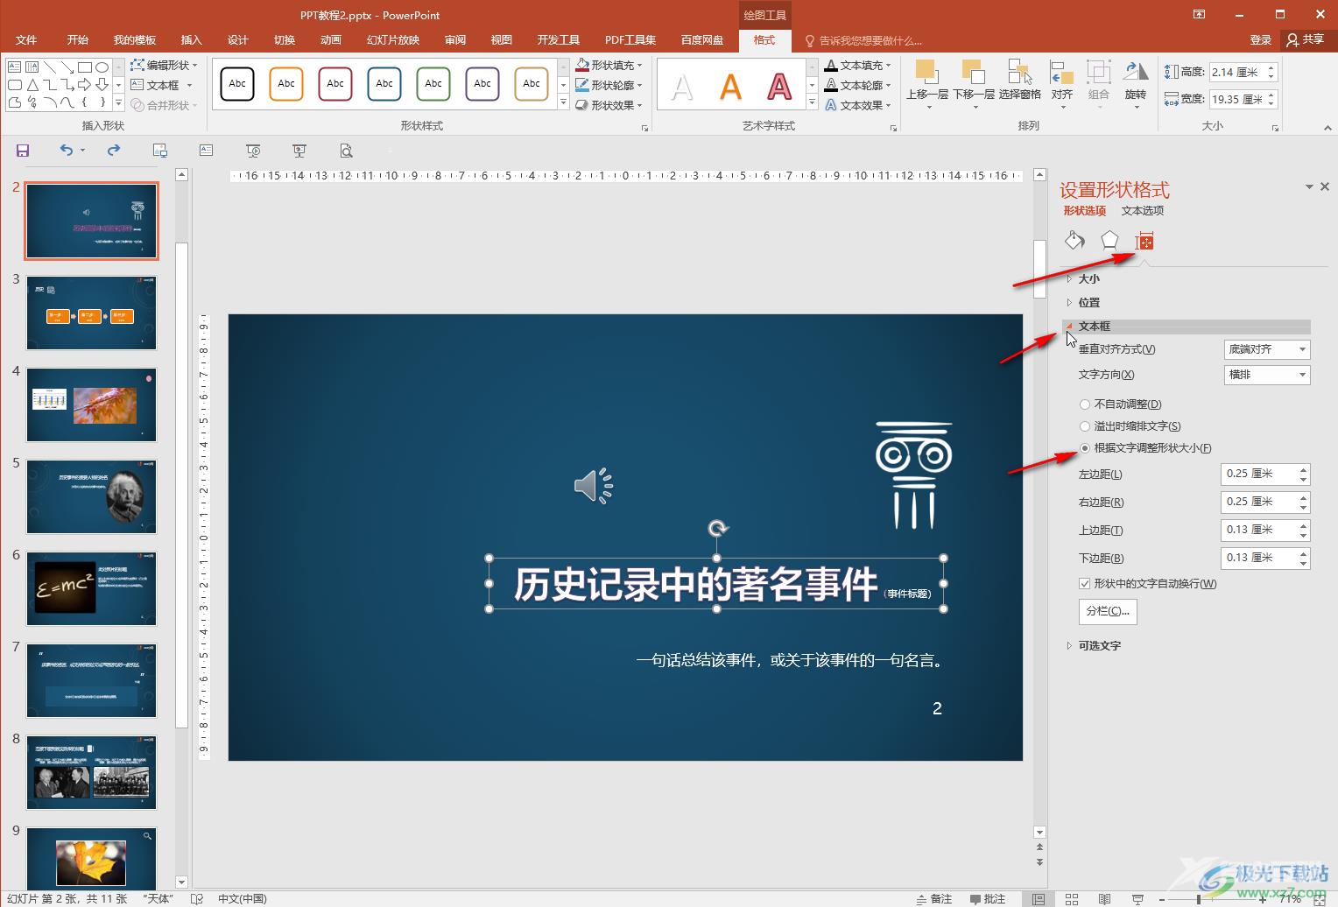Open the 文件 menu tab

(26, 39)
